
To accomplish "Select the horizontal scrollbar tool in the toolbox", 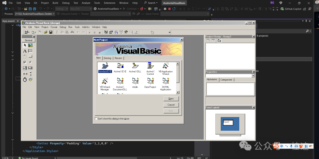I will [25, 74].
